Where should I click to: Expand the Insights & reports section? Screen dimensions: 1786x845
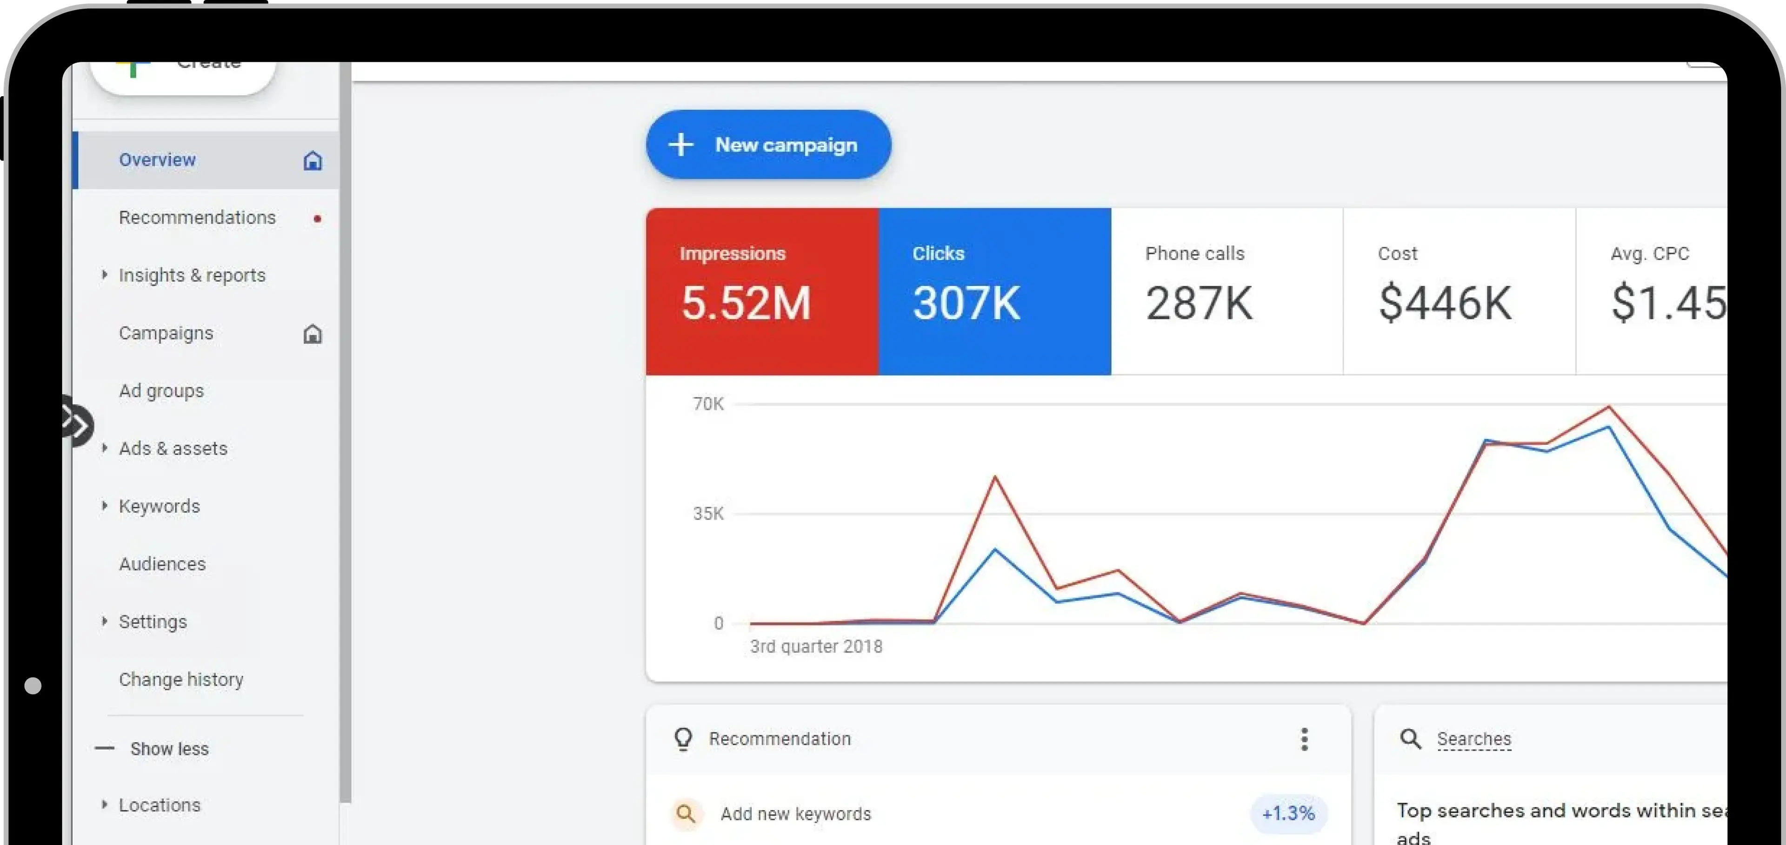coord(106,275)
